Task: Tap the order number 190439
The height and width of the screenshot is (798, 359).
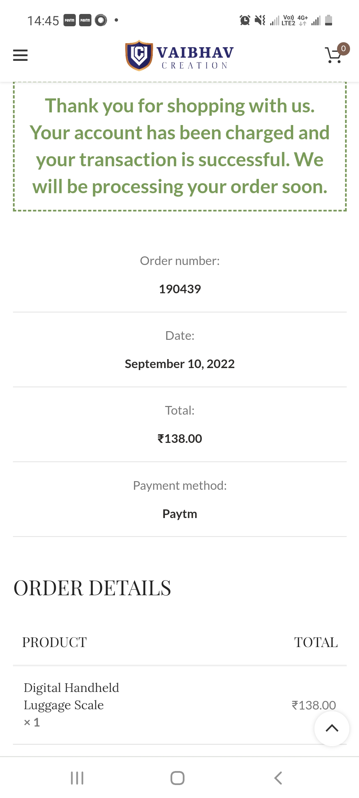Action: pos(180,289)
